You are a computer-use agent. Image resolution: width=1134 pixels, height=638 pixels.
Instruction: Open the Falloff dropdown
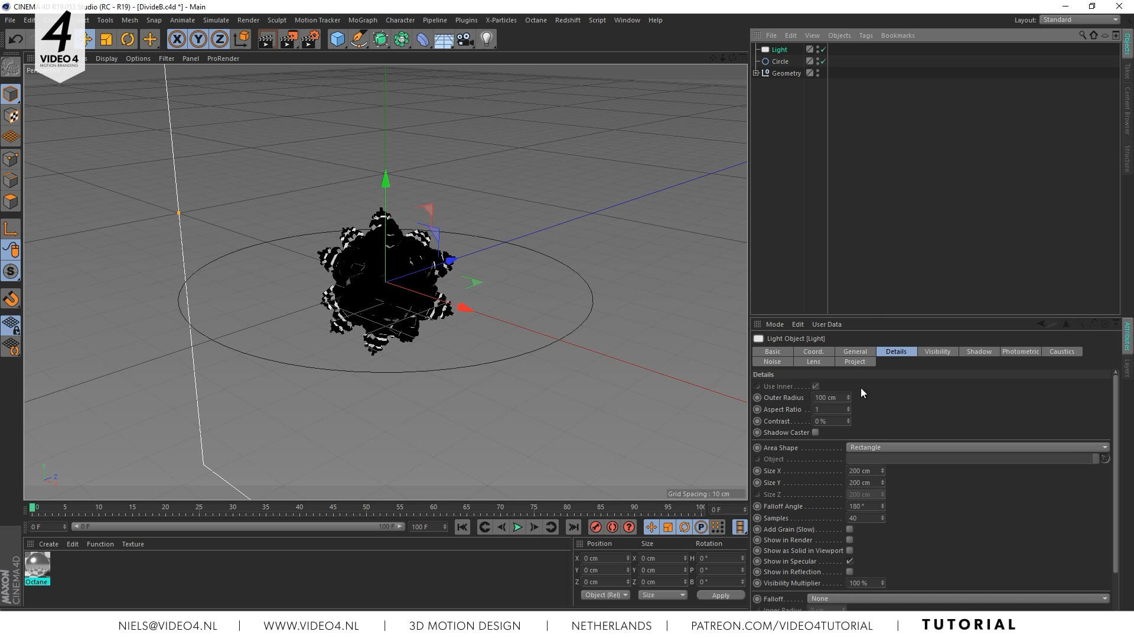(957, 598)
